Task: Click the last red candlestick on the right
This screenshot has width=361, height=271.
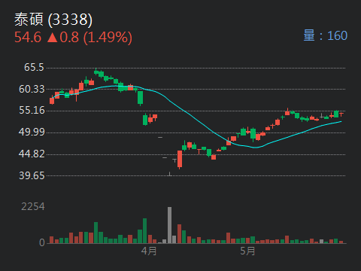Action: tap(341, 114)
